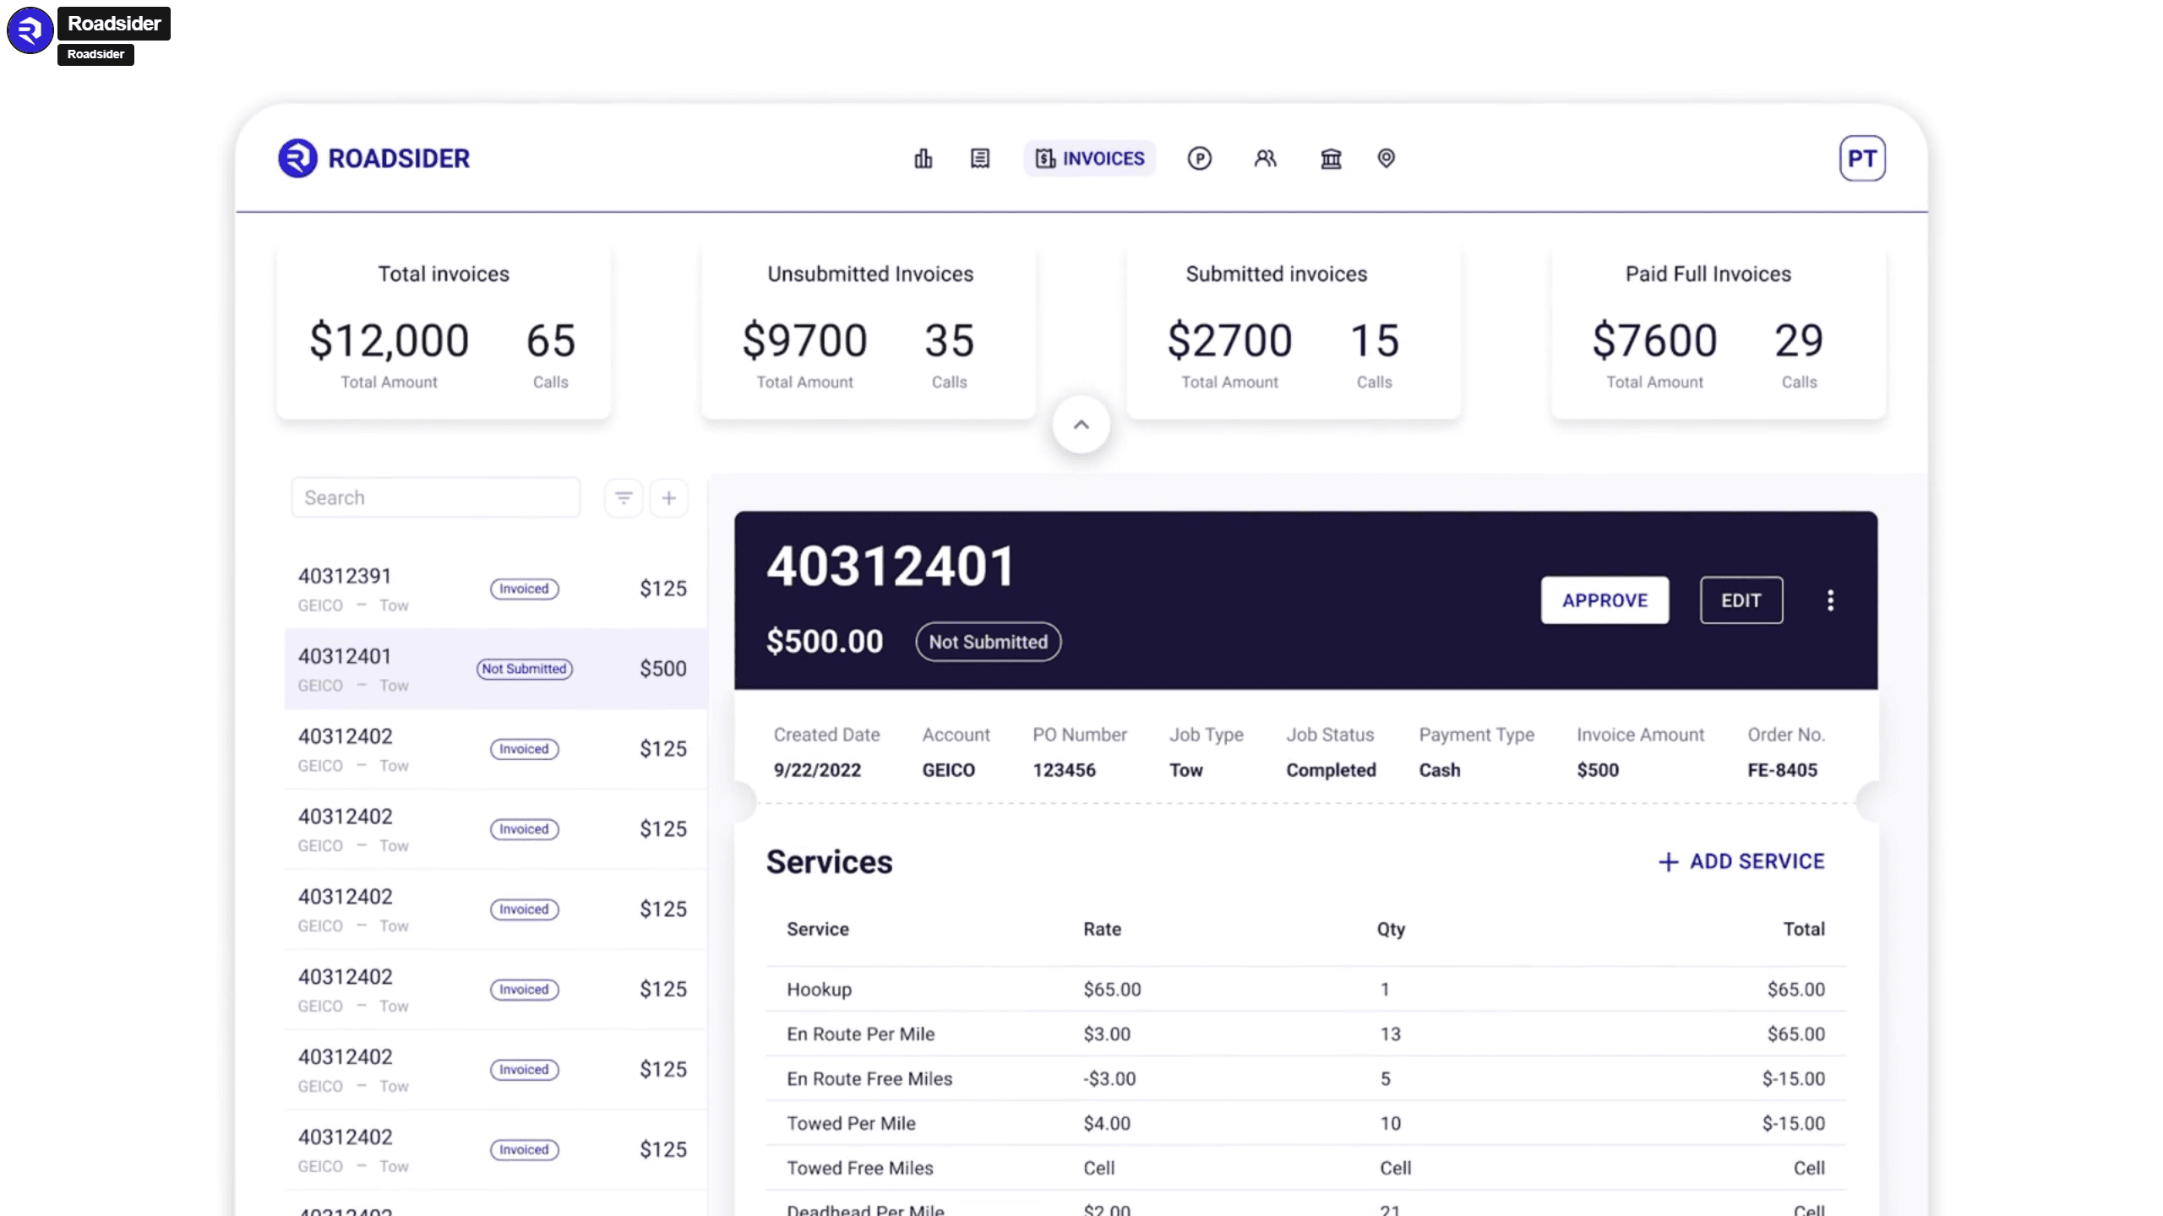Click the bank building icon

[1331, 159]
